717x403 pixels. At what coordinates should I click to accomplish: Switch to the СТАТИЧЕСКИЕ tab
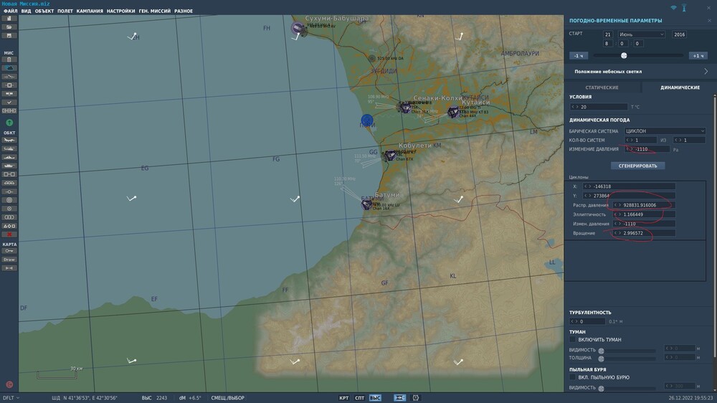602,87
